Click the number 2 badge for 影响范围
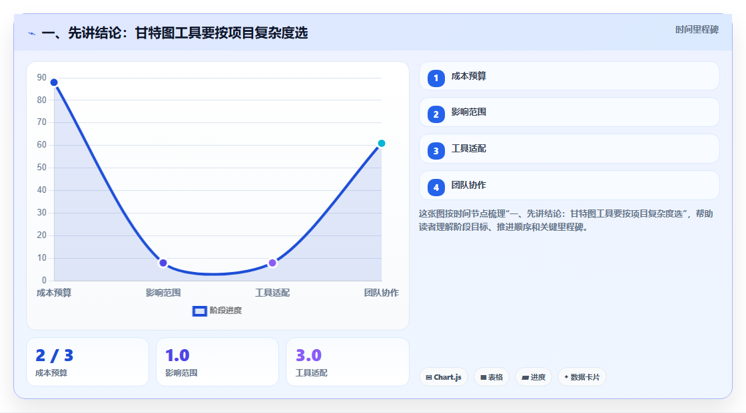 (x=436, y=114)
